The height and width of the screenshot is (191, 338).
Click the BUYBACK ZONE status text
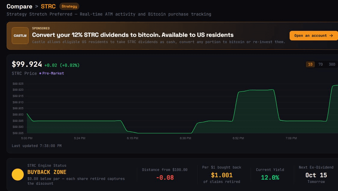coord(47,172)
